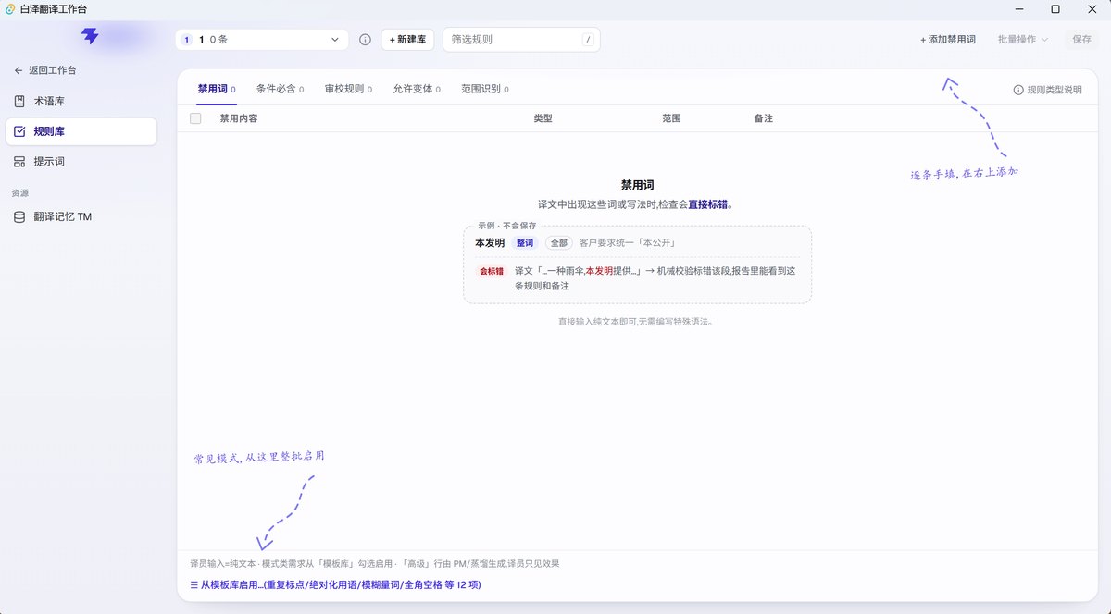
Task: Open the 批量操作 dropdown
Action: click(x=1023, y=40)
